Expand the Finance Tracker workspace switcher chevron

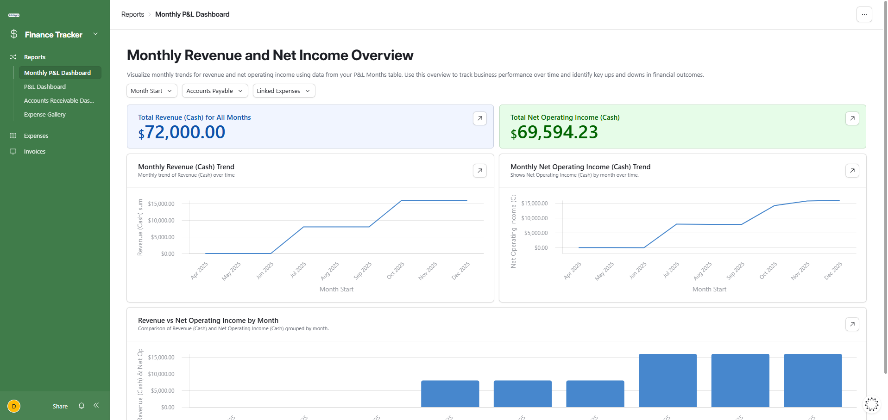click(95, 34)
